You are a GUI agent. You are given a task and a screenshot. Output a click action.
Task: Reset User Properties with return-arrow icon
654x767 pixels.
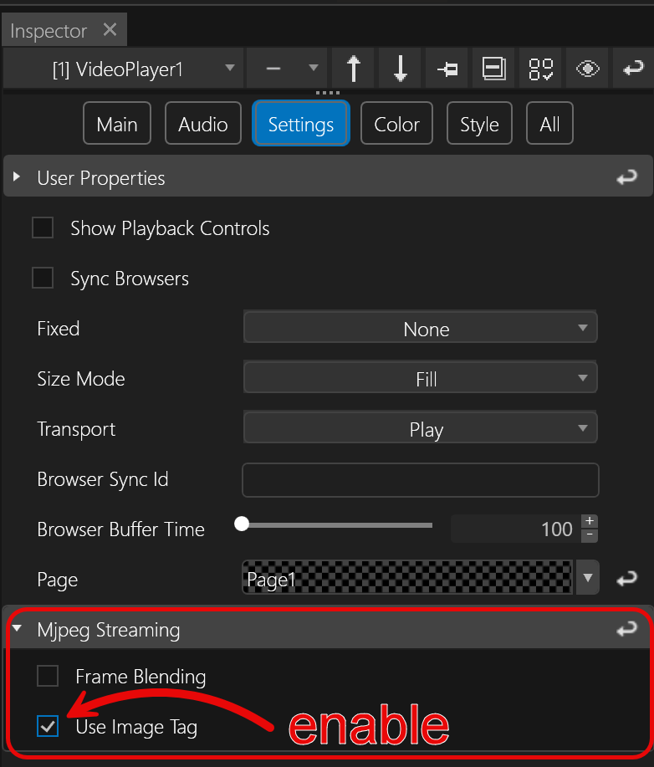point(626,176)
